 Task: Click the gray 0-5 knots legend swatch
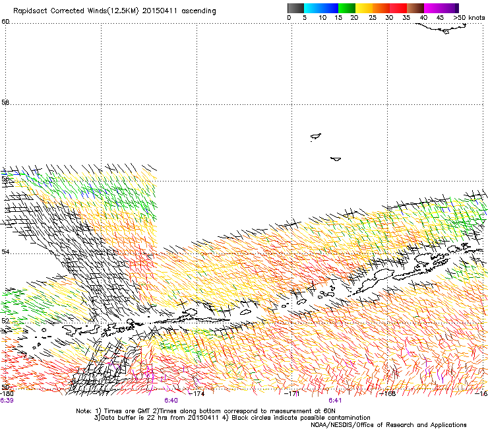coord(295,8)
